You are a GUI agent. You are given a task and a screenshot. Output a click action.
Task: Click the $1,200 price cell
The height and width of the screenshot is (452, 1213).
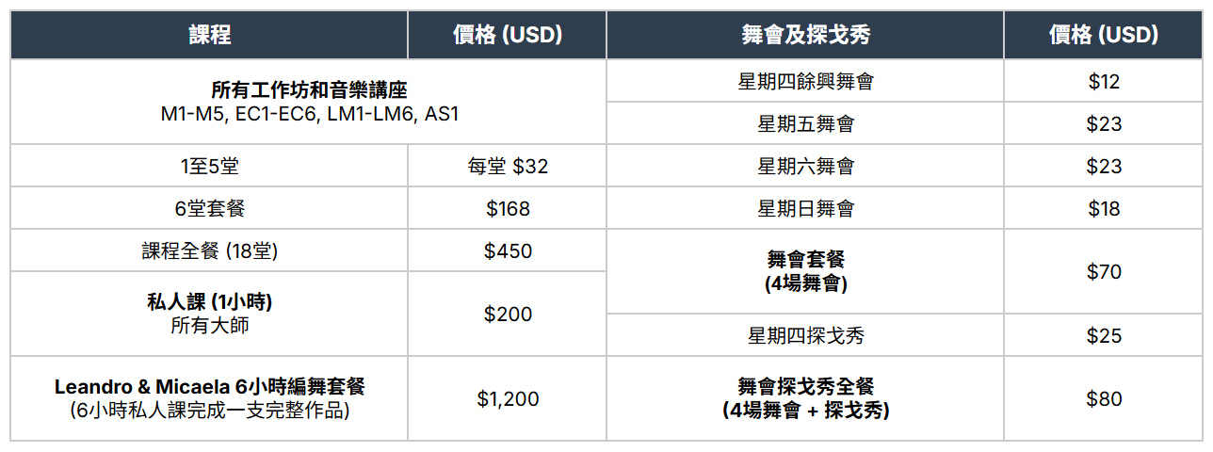(x=508, y=399)
